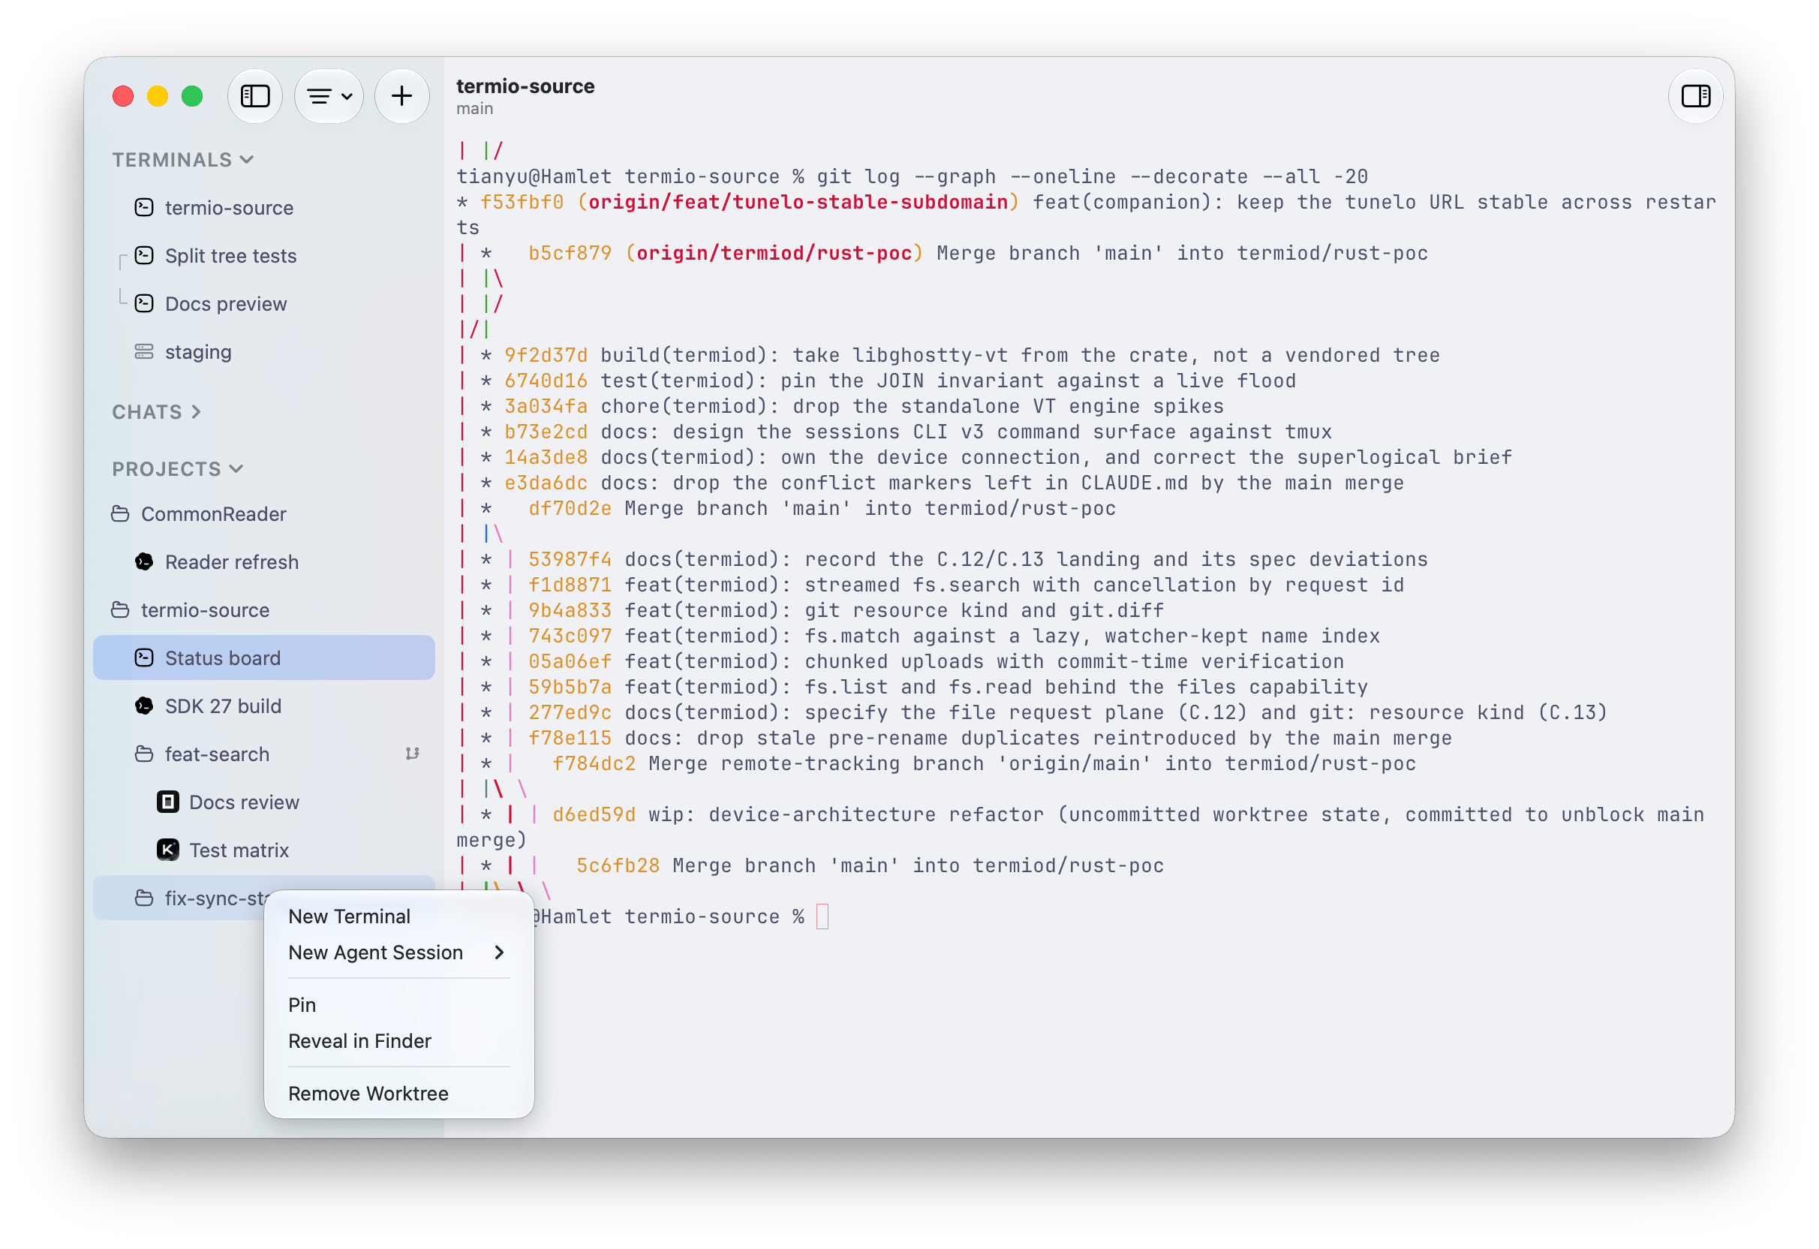Toggle the left sidebar panel icon
The image size is (1819, 1249).
(x=254, y=96)
